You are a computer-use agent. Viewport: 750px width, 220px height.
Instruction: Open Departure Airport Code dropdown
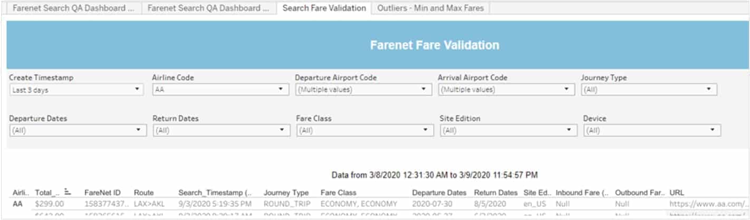coord(363,90)
